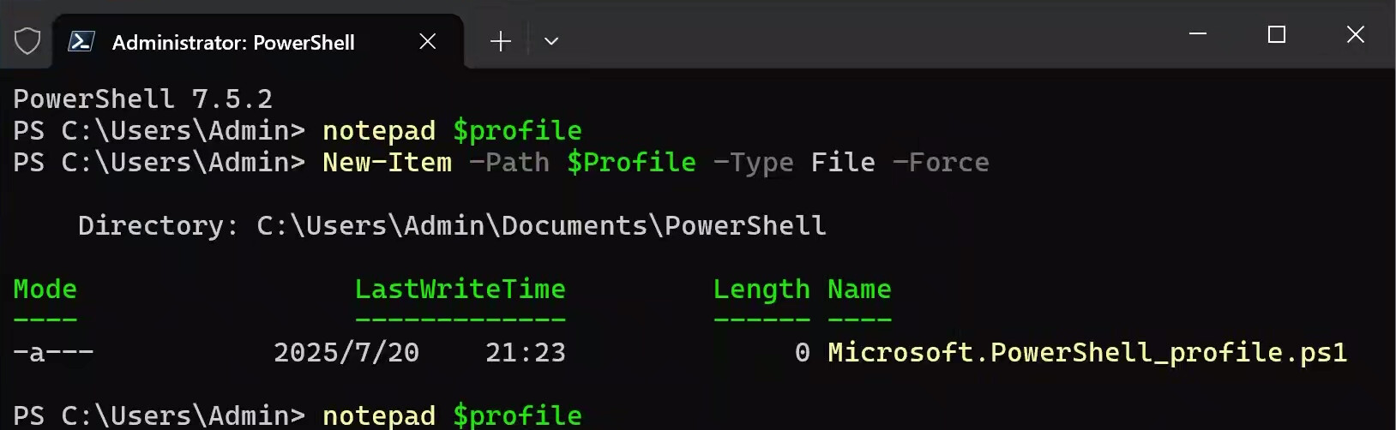Open a new tab with the plus icon
Viewport: 1396px width, 430px height.
(501, 41)
